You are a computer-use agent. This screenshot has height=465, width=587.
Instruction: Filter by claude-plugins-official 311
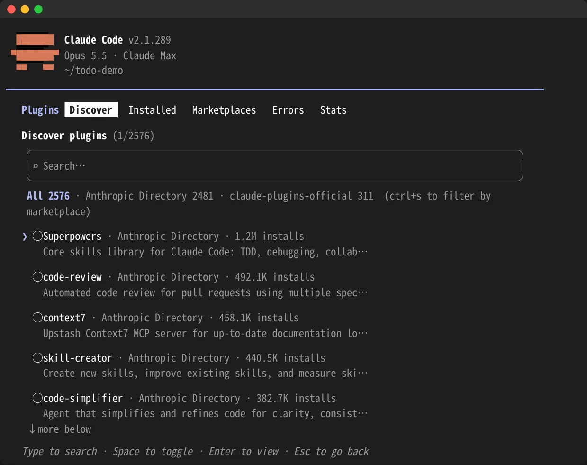pos(301,196)
